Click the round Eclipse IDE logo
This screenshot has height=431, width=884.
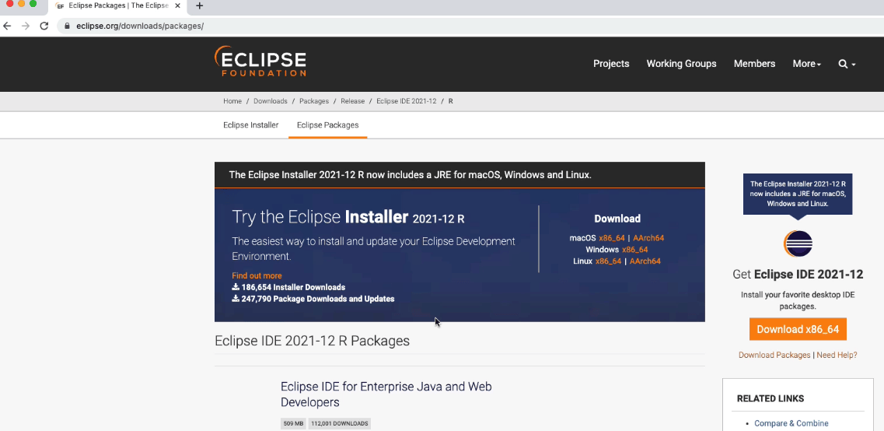(798, 244)
